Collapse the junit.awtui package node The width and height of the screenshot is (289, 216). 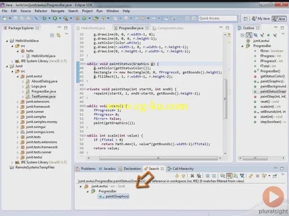[17, 76]
